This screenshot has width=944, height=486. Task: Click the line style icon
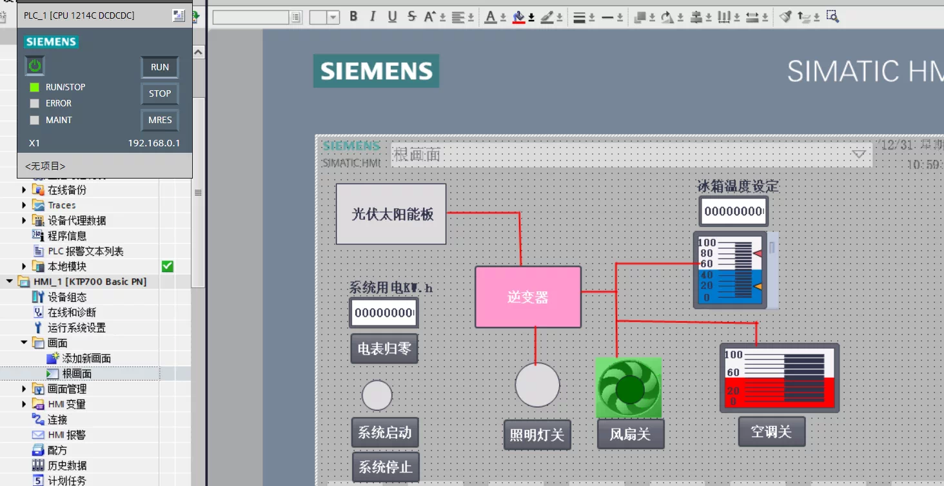[607, 18]
